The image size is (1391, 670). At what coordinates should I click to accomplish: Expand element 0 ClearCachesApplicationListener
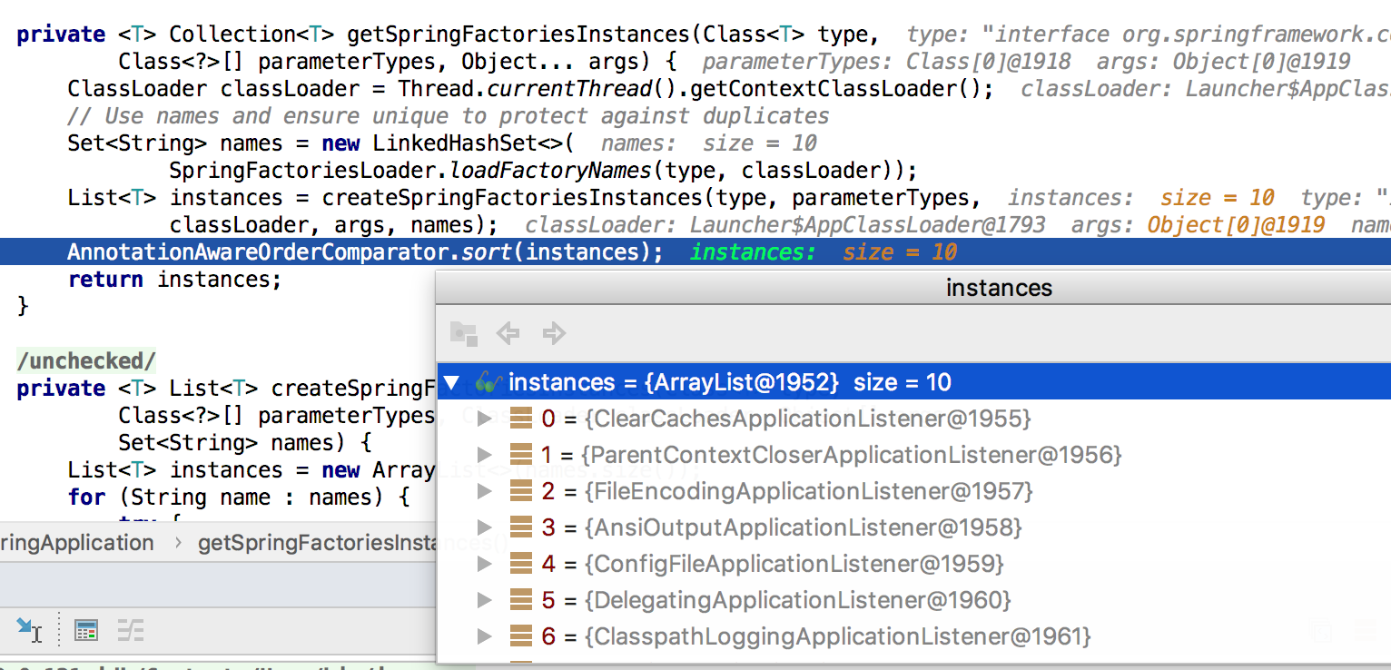pyautogui.click(x=485, y=419)
